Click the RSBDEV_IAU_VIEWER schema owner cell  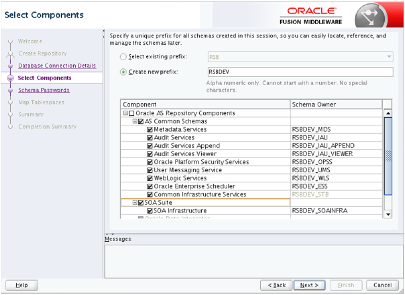point(336,154)
